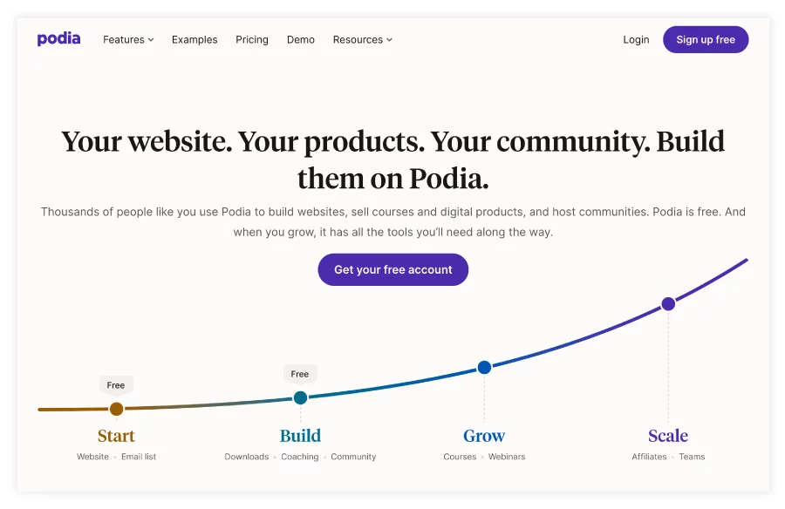Click the Webinars label under Grow
This screenshot has height=509, width=785.
click(x=507, y=457)
